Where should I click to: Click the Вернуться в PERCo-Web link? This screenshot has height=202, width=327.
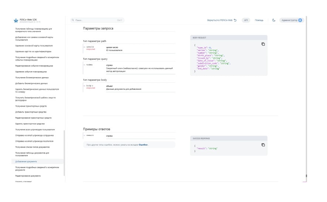tap(220, 20)
